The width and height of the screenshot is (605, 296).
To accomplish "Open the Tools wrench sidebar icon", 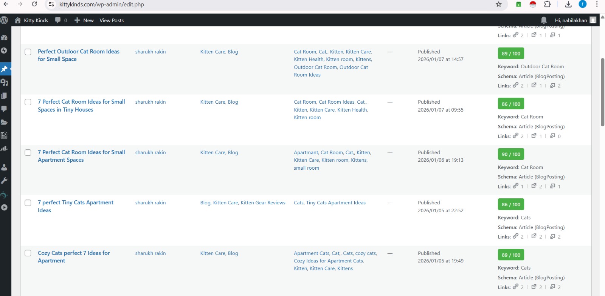I will tap(5, 181).
